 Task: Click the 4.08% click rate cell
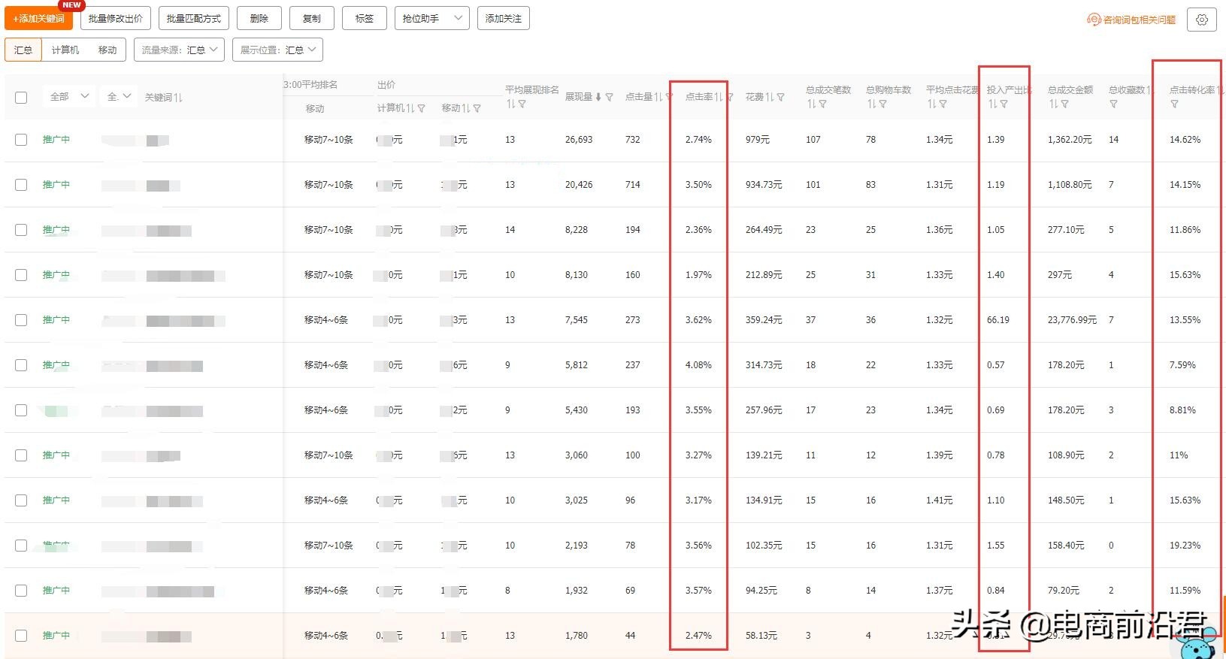coord(698,365)
